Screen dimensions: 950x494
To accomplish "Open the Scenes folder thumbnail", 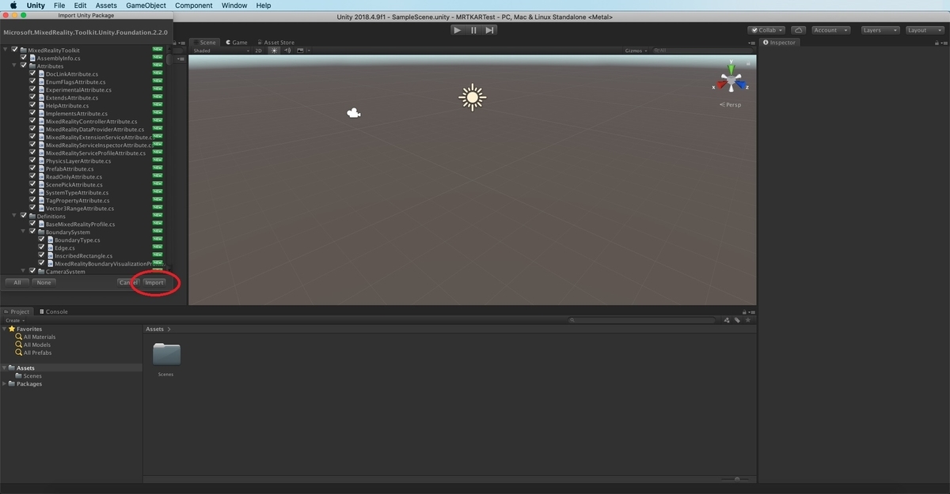I will pyautogui.click(x=166, y=355).
